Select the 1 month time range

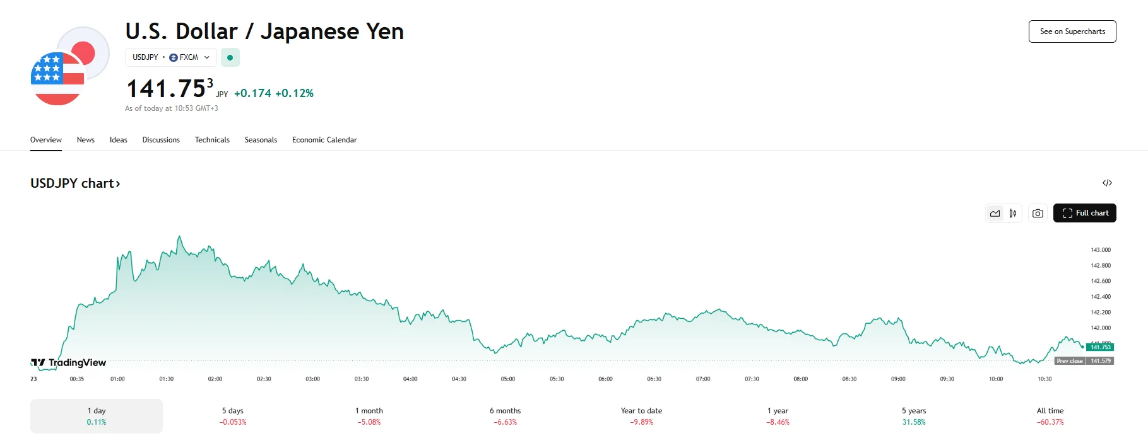[369, 416]
